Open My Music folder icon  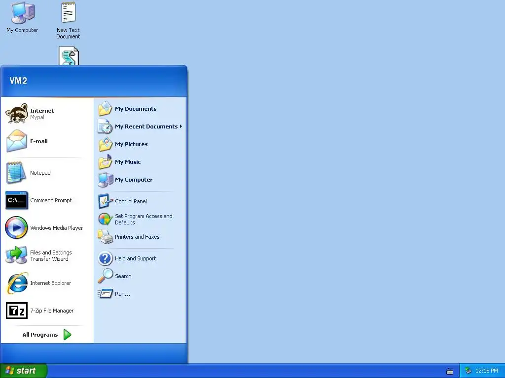tap(105, 161)
